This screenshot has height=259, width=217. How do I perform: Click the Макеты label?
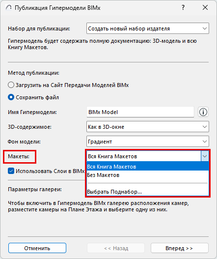click(19, 156)
